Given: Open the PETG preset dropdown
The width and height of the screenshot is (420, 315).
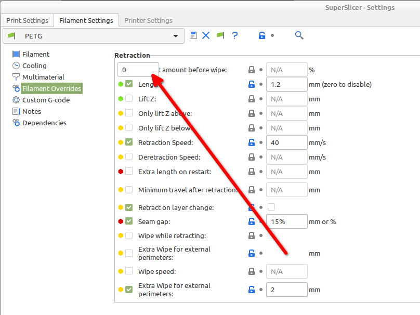Looking at the screenshot, I should point(176,36).
